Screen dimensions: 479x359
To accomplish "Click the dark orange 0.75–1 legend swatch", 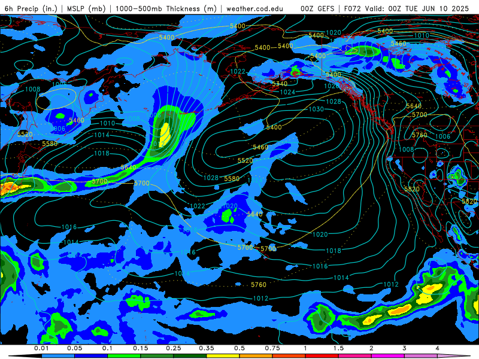I will click(x=289, y=356).
